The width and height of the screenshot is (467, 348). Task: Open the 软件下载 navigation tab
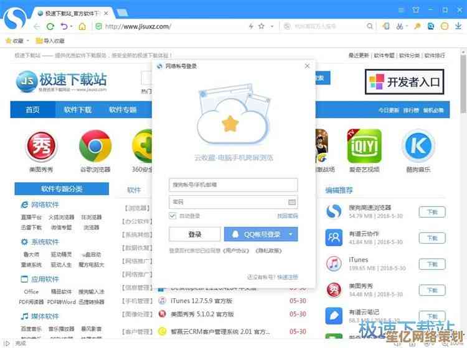click(x=78, y=110)
